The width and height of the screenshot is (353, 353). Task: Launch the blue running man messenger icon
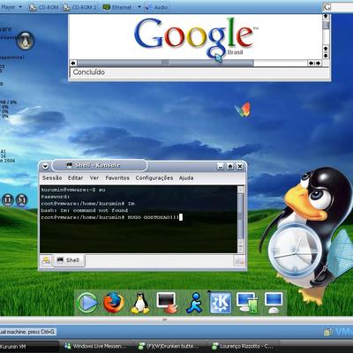194,303
